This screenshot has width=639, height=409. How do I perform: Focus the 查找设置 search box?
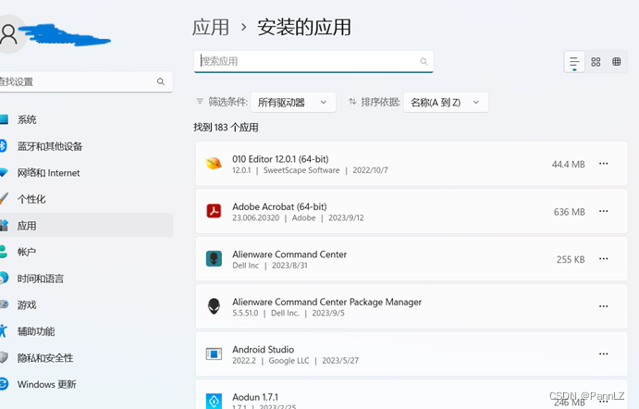click(x=84, y=81)
